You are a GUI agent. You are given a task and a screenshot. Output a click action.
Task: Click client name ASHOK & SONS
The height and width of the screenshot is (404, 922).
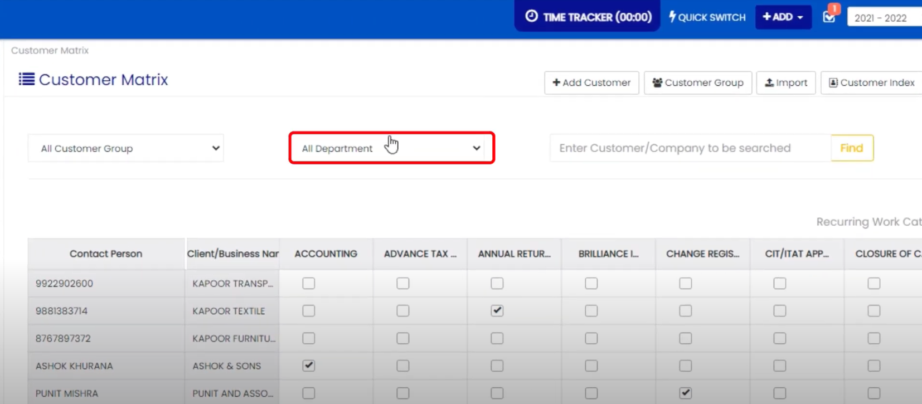tap(226, 366)
